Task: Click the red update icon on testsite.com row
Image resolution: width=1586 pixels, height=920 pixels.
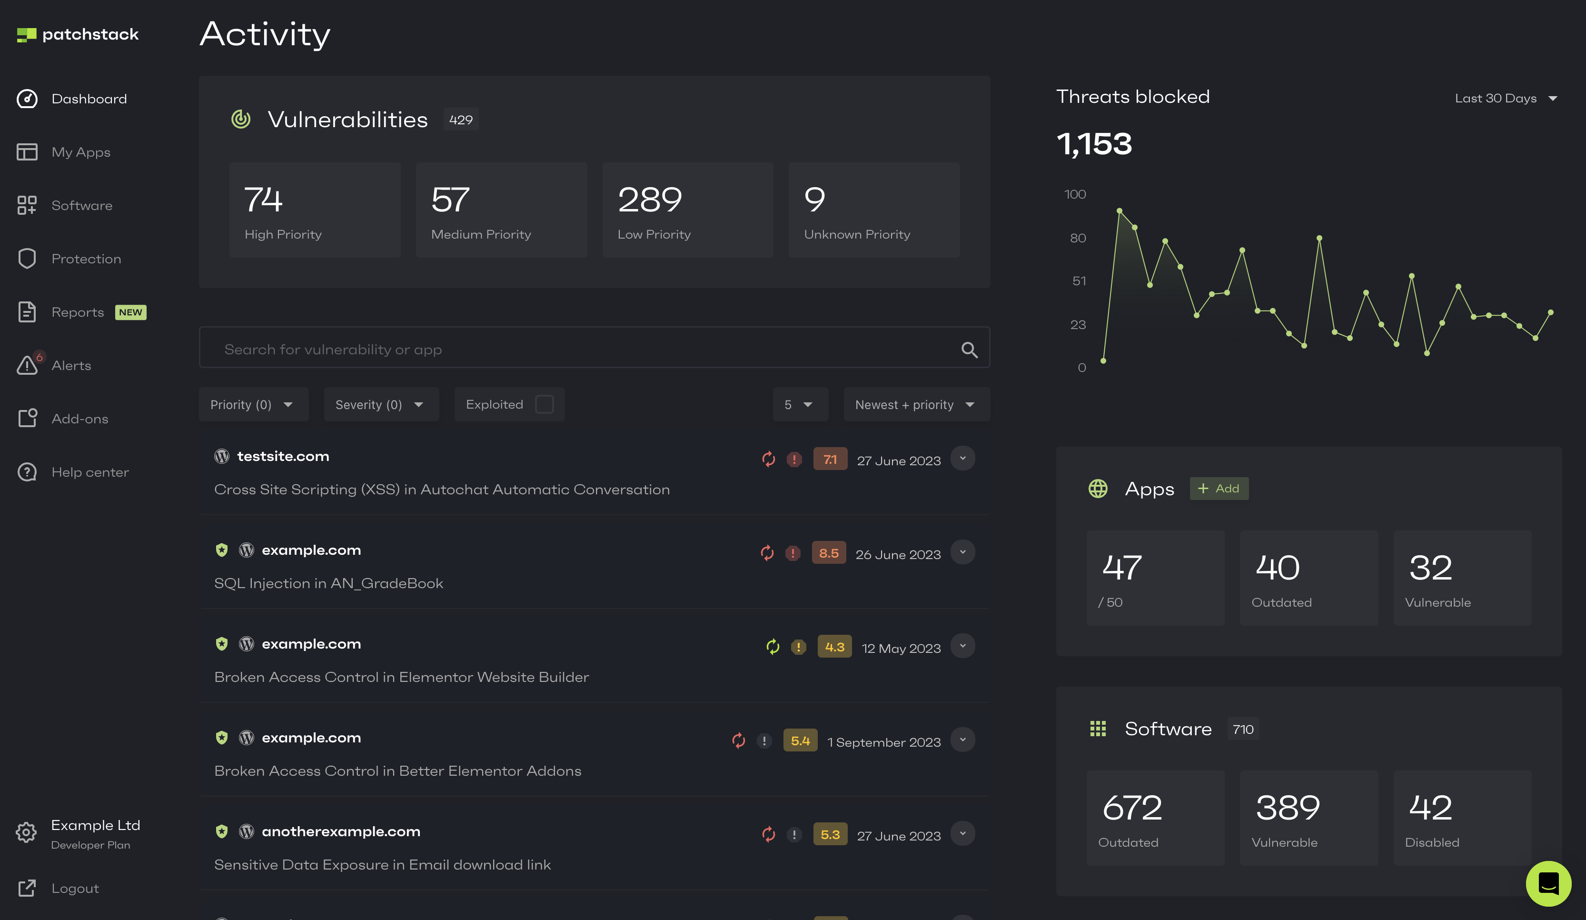Action: (768, 460)
